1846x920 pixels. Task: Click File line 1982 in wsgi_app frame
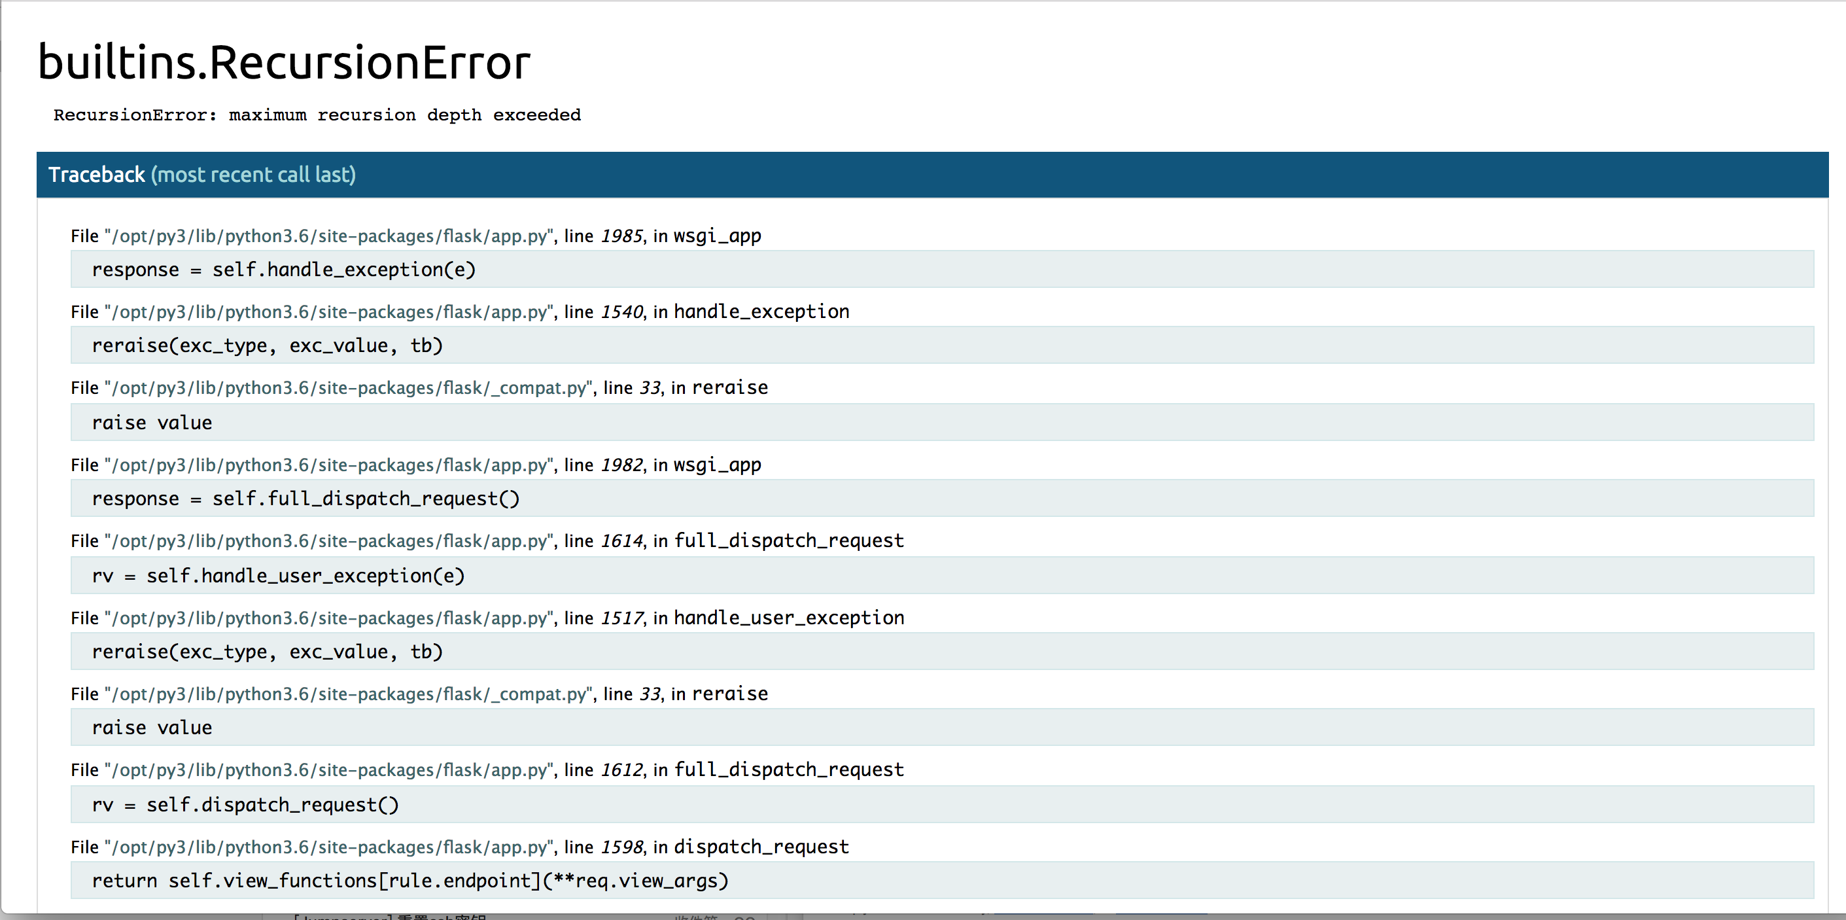tap(415, 465)
